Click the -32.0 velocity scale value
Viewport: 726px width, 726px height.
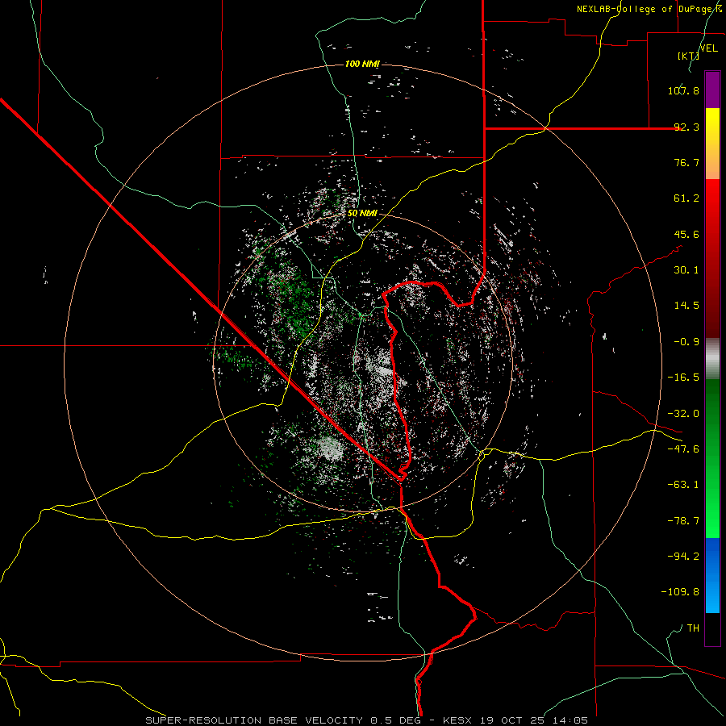(x=683, y=414)
